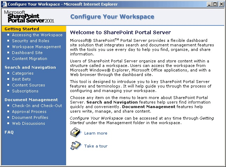Open the Content Migration topic
This screenshot has width=226, height=167.
29,59
